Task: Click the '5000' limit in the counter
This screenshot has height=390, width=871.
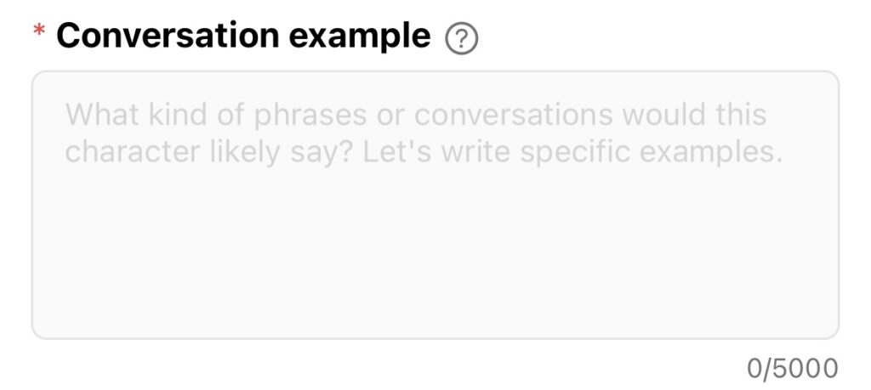Action: click(806, 369)
